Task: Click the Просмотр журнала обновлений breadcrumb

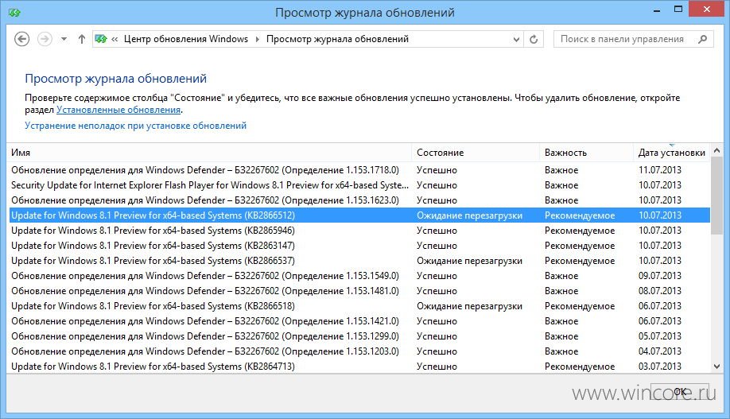Action: click(337, 39)
